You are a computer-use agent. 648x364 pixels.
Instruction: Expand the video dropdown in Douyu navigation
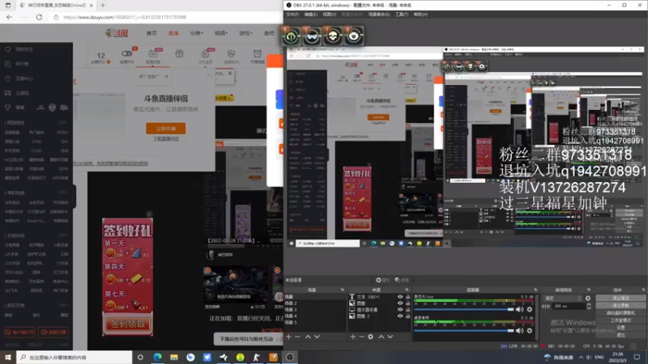tap(220, 33)
